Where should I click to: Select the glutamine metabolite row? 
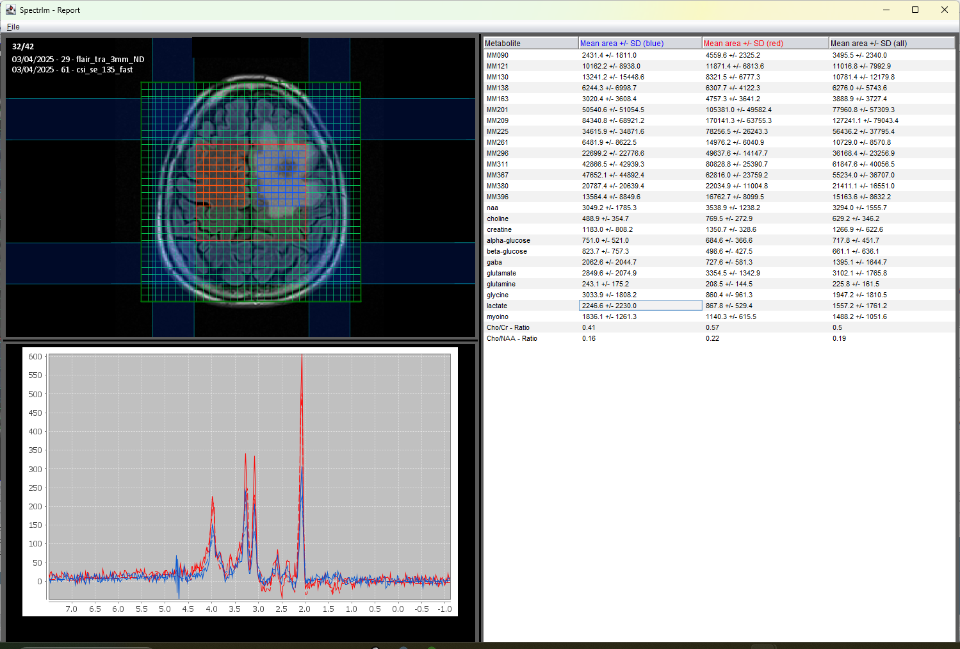click(719, 284)
